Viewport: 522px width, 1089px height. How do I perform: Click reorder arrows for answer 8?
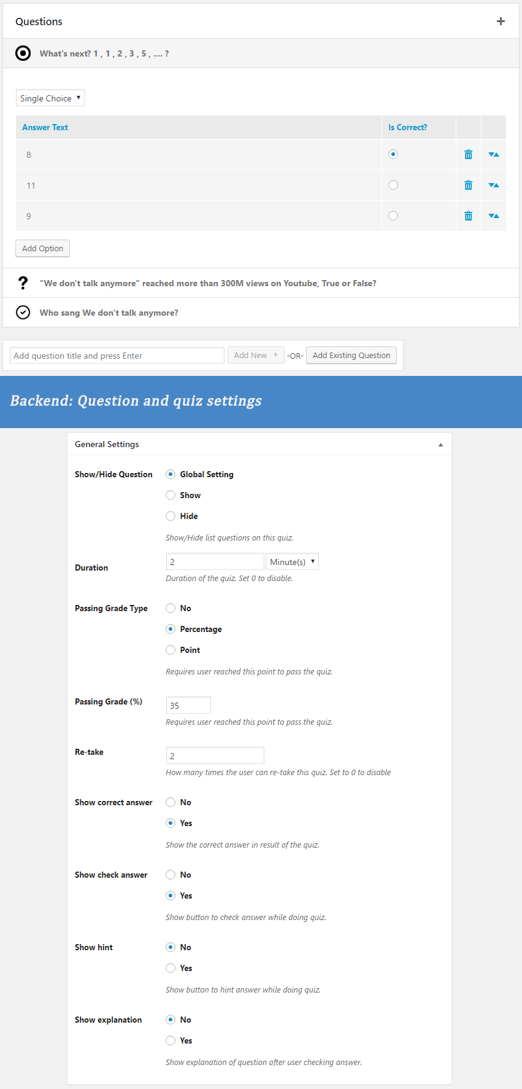[494, 155]
